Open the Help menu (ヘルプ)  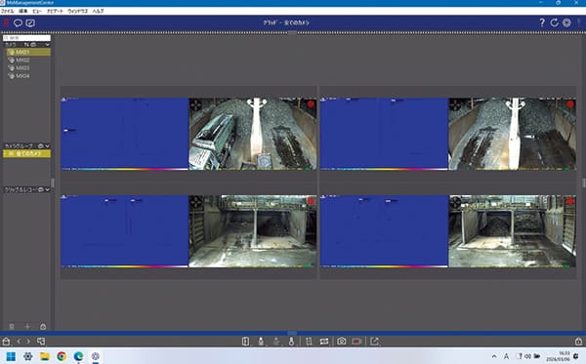pos(98,11)
